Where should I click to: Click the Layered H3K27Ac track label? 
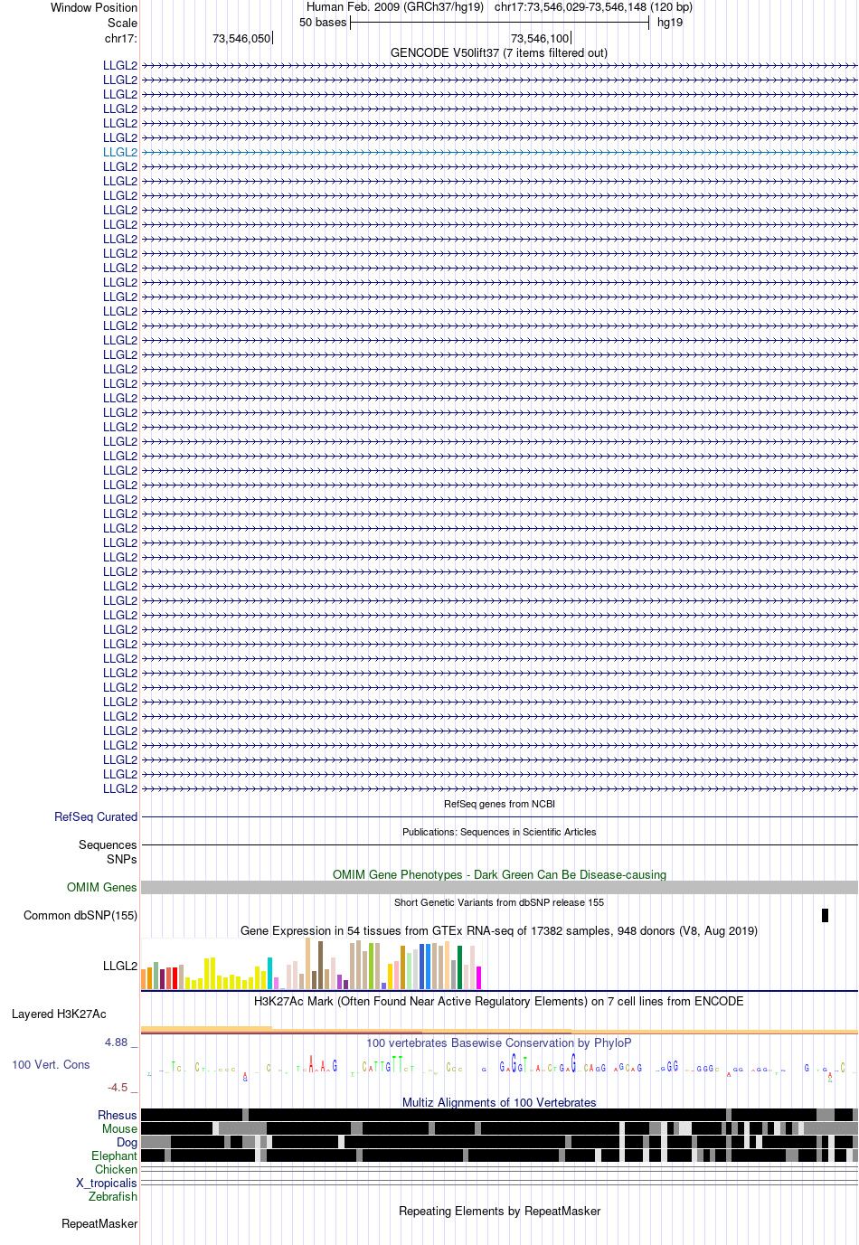[x=59, y=1014]
